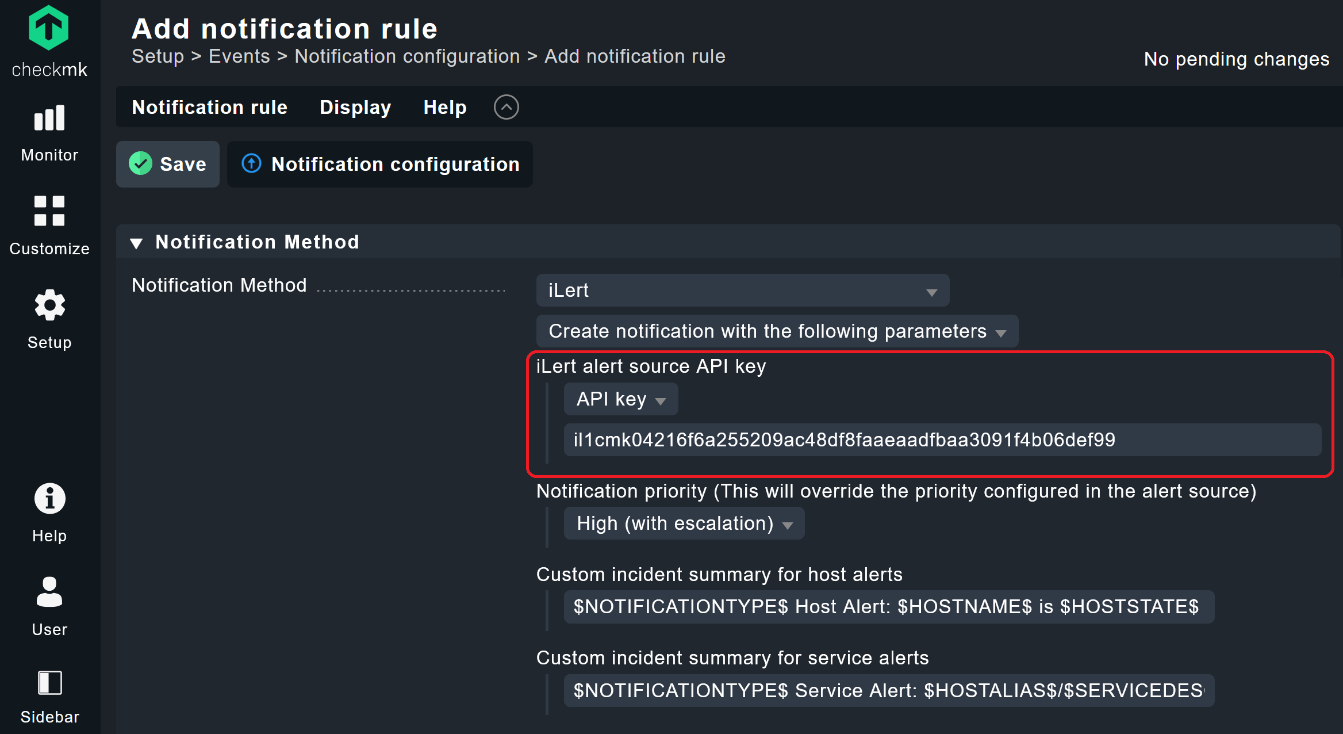This screenshot has width=1343, height=734.
Task: Open the User profile icon
Action: (49, 592)
